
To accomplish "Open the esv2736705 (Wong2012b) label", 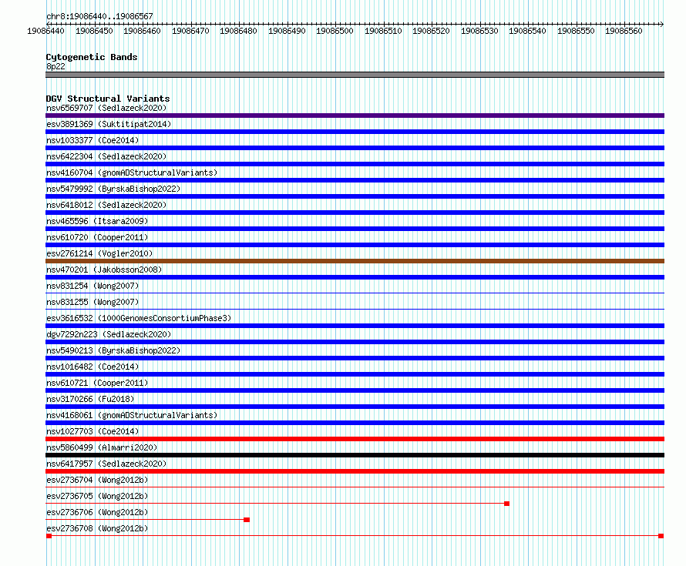I will point(97,496).
